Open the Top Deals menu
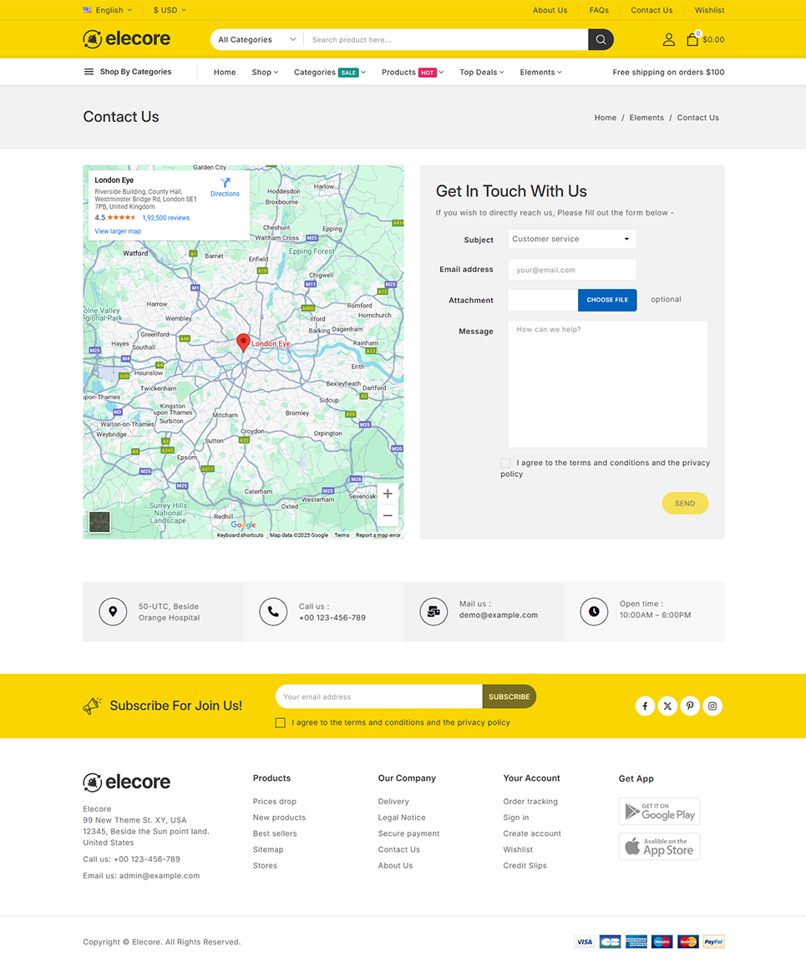The height and width of the screenshot is (967, 806). pyautogui.click(x=481, y=73)
